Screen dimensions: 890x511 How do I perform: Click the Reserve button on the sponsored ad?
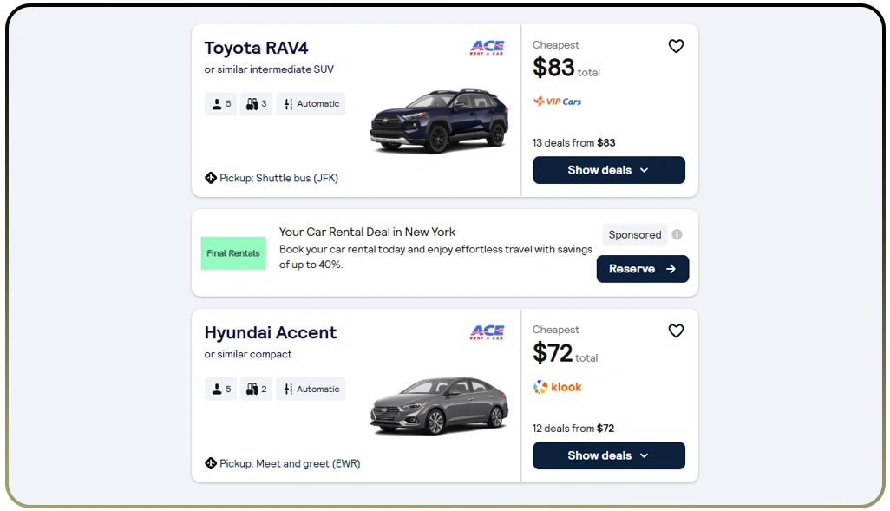pyautogui.click(x=642, y=269)
